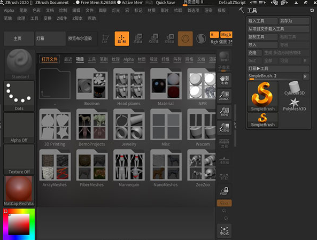Click the palette refresh icon beside 工具
317x240 pixels.
[312, 10]
